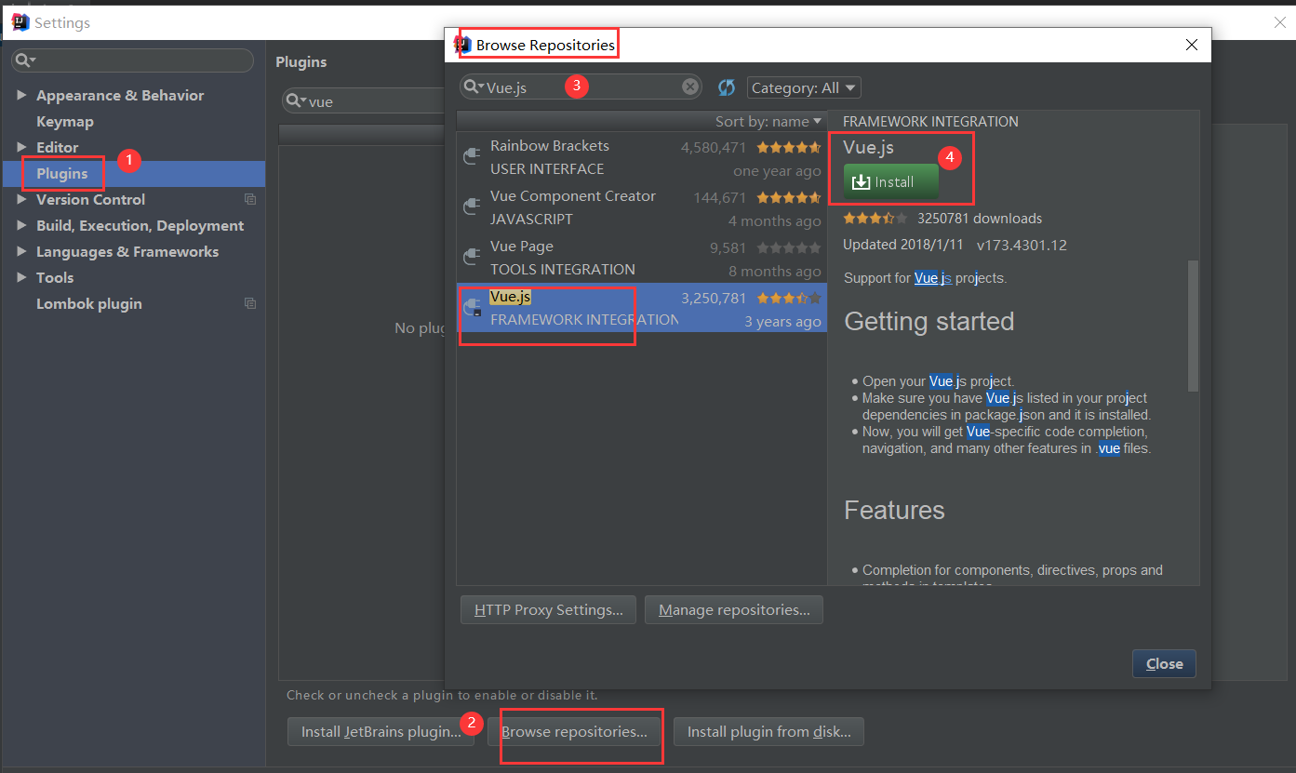1296x773 pixels.
Task: Click the plugin icon beside Rainbow Brackets
Action: click(472, 157)
